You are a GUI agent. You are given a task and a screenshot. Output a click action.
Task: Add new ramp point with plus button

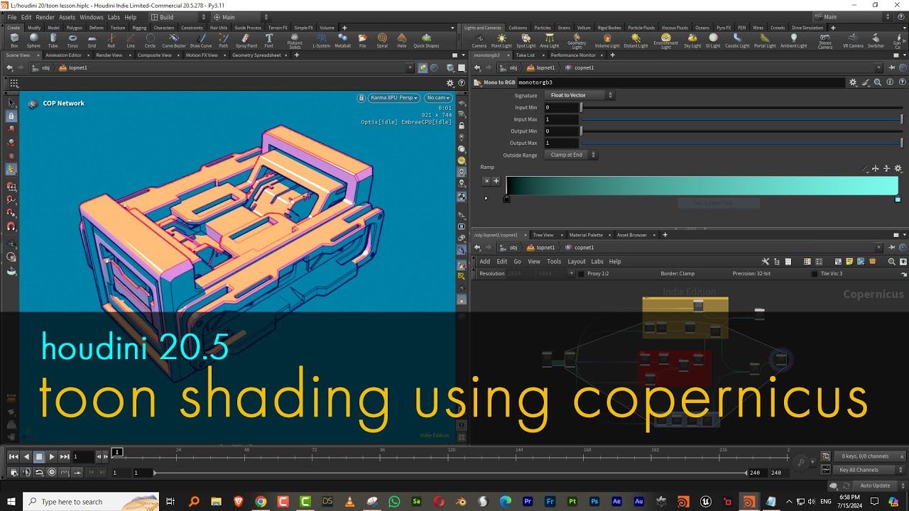(x=496, y=181)
